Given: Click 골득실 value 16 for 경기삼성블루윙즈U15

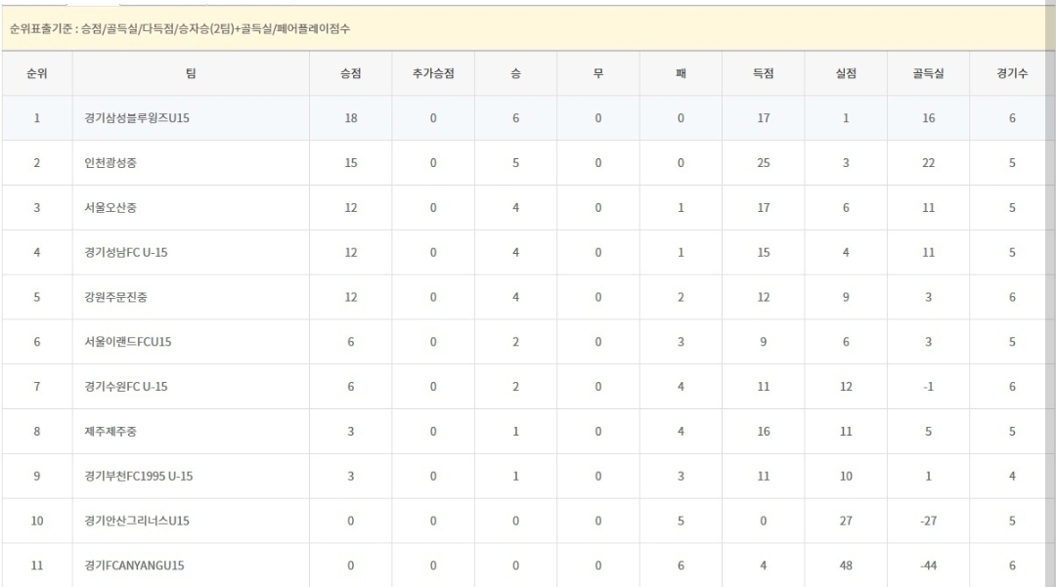Looking at the screenshot, I should pyautogui.click(x=928, y=117).
